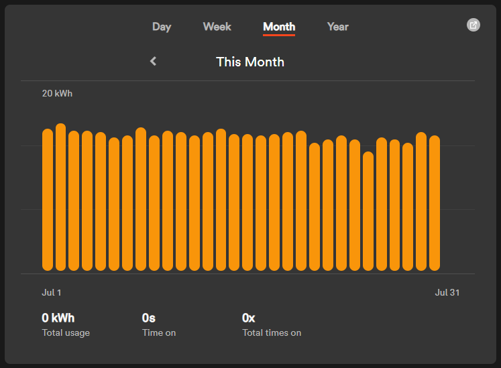The image size is (501, 368).
Task: Switch to the Year tab
Action: (338, 27)
